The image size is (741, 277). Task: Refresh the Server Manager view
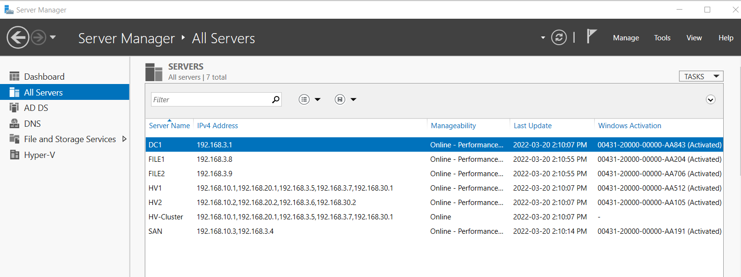[x=559, y=37]
